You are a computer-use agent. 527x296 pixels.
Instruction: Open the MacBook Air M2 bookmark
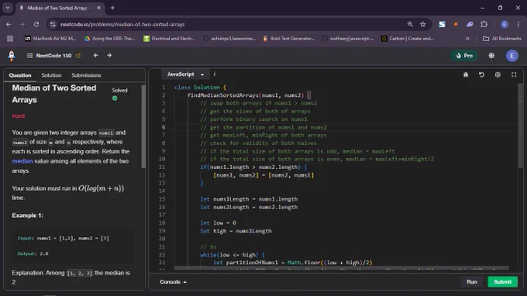click(x=50, y=39)
